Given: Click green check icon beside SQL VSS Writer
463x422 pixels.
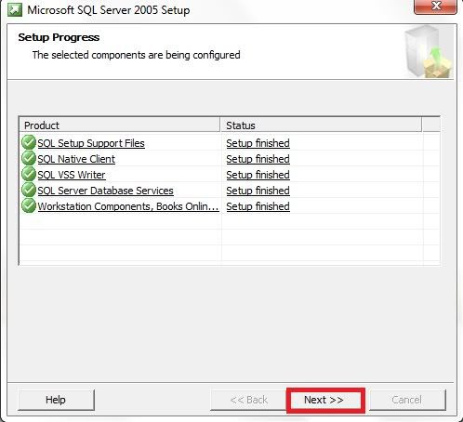Looking at the screenshot, I should (29, 174).
